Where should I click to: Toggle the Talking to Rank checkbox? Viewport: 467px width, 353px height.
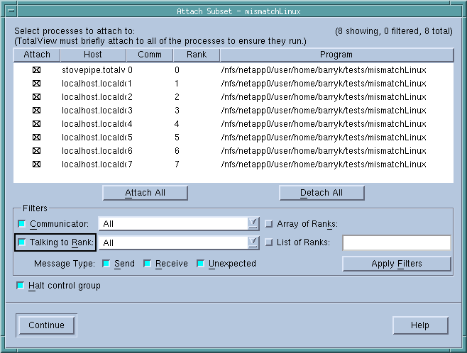coord(22,243)
